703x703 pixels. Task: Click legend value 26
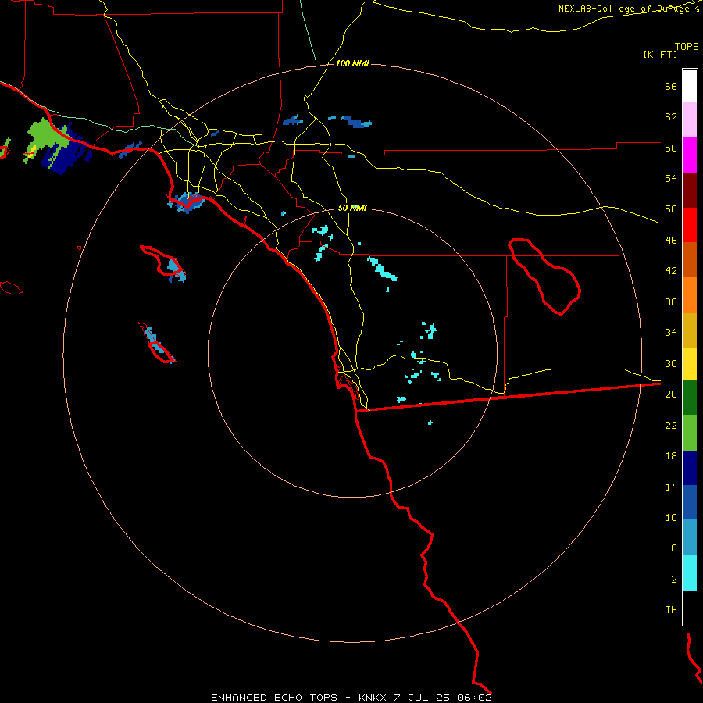click(671, 394)
